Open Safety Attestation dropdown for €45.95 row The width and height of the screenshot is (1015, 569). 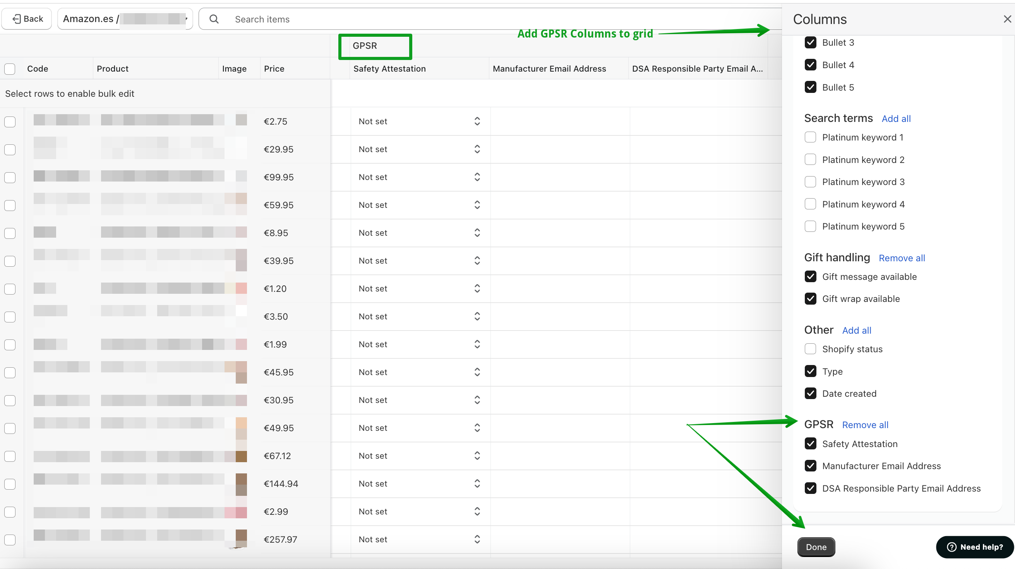click(420, 372)
